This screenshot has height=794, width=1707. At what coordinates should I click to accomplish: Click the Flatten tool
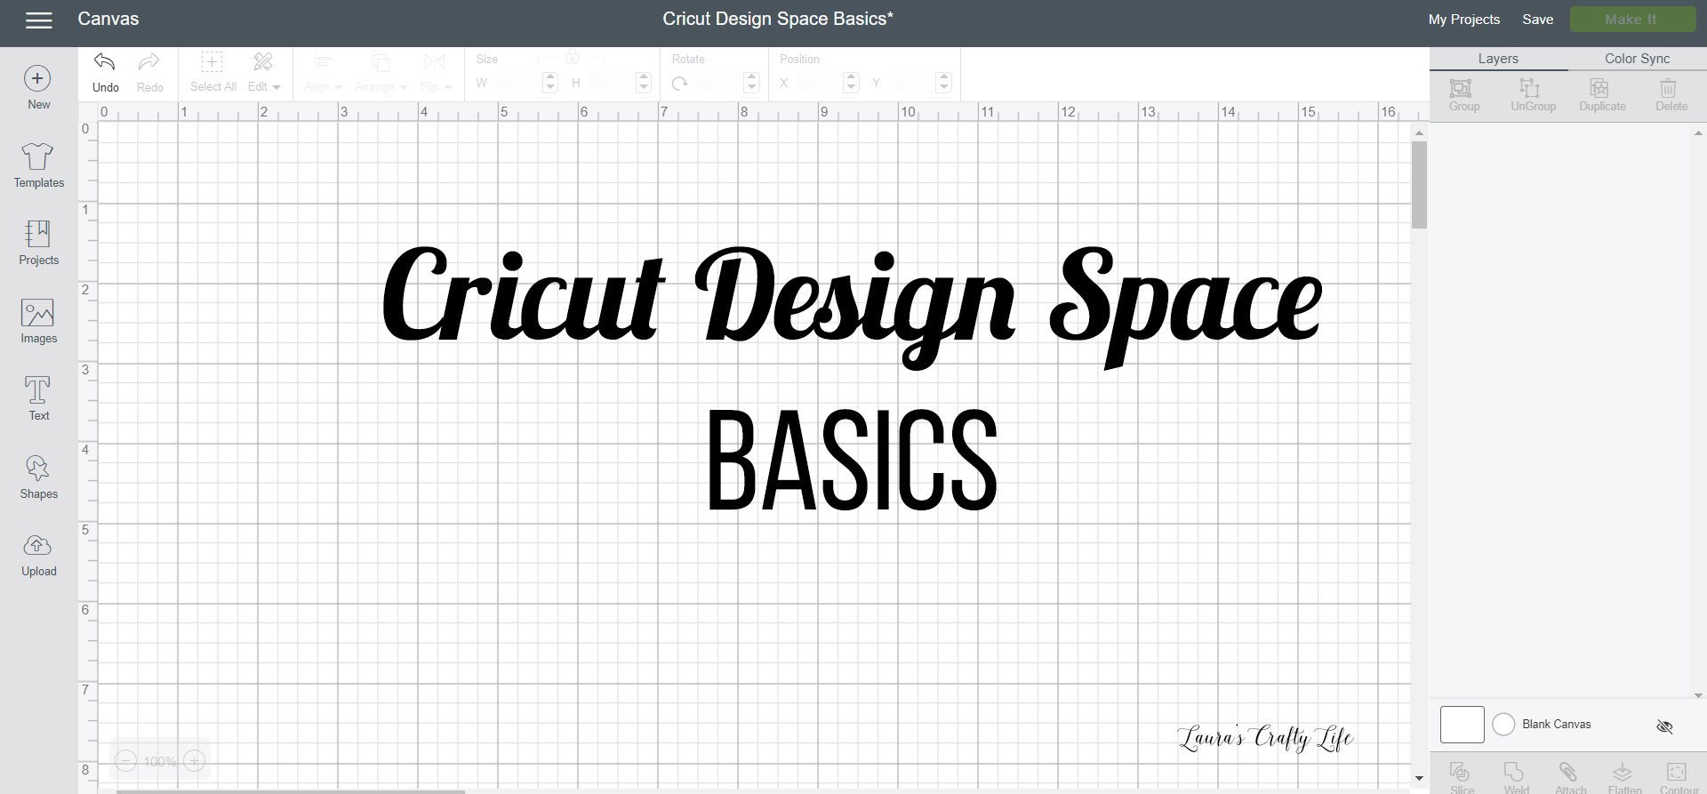coord(1624,776)
